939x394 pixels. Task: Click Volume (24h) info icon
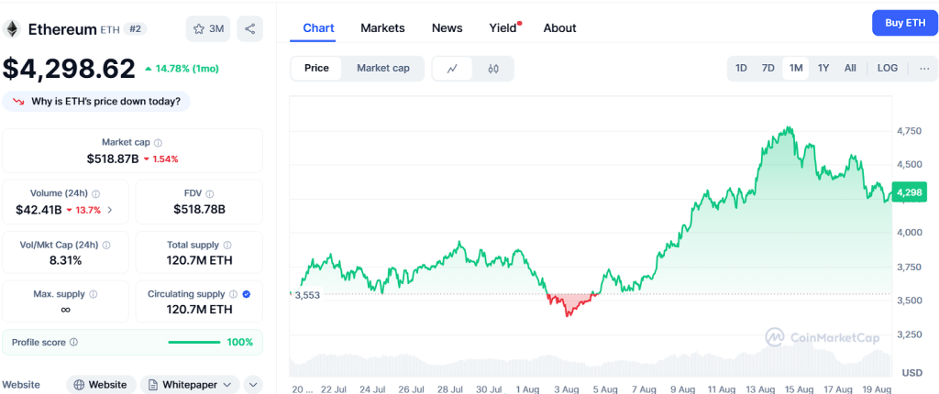[95, 194]
